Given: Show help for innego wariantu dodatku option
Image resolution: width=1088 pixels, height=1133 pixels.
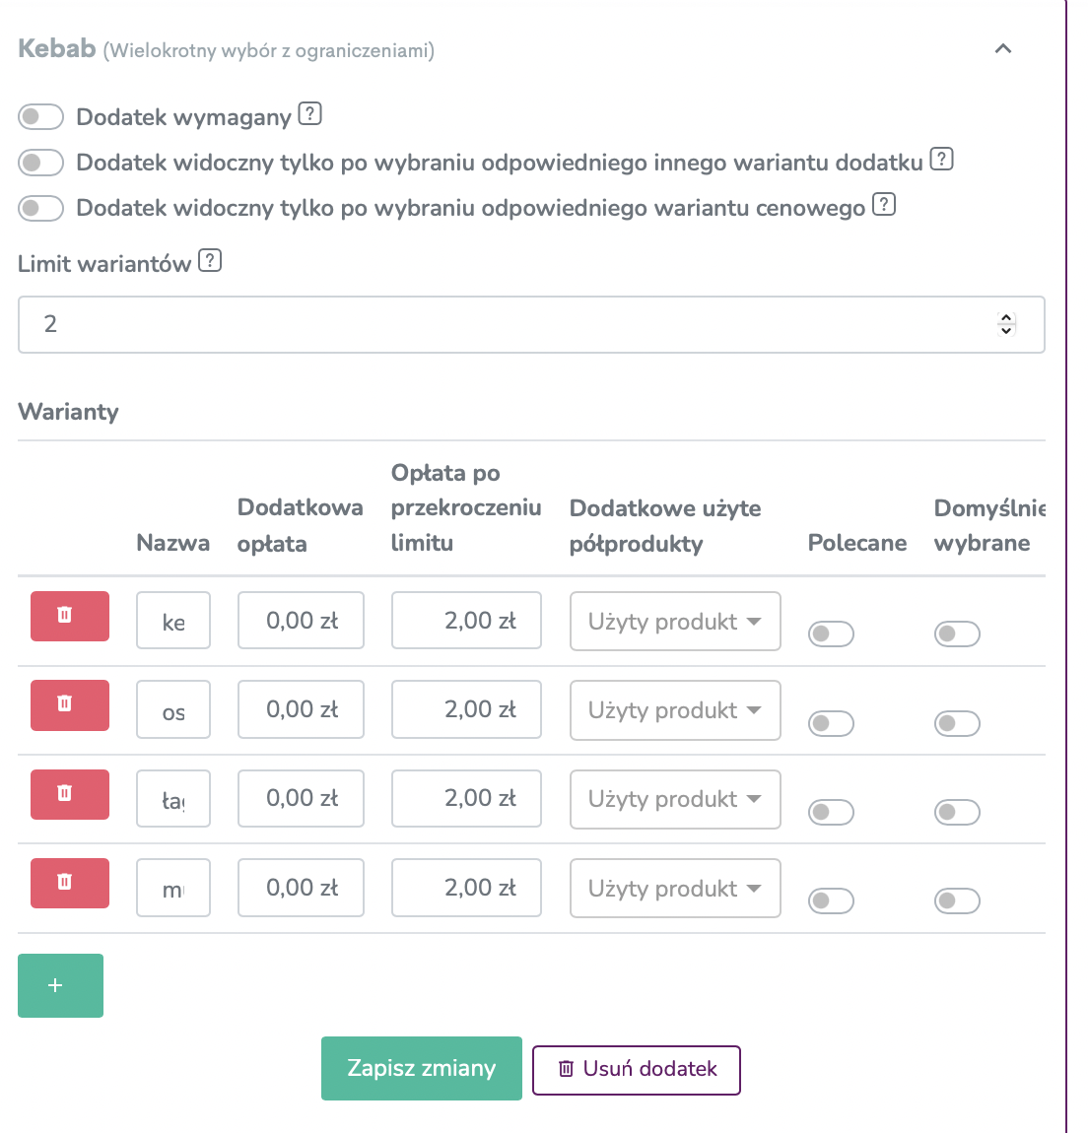Looking at the screenshot, I should (941, 159).
